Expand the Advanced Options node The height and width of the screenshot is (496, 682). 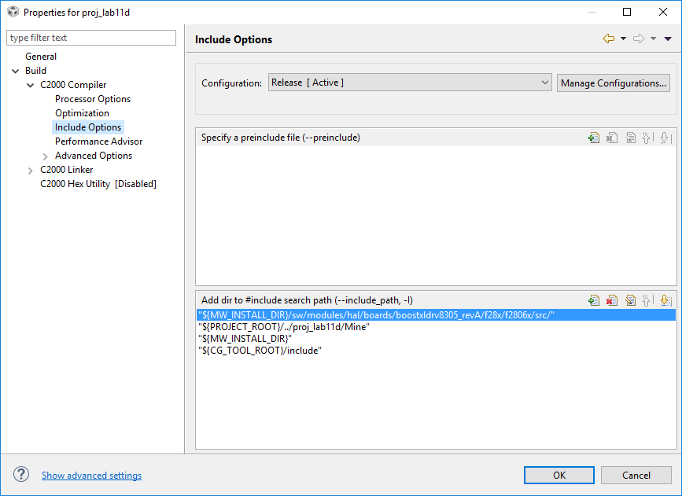click(x=46, y=156)
